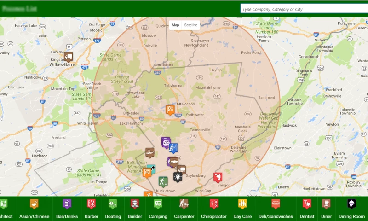Image resolution: width=368 pixels, height=221 pixels.
Task: Select the brown car map marker
Action: pos(174,162)
